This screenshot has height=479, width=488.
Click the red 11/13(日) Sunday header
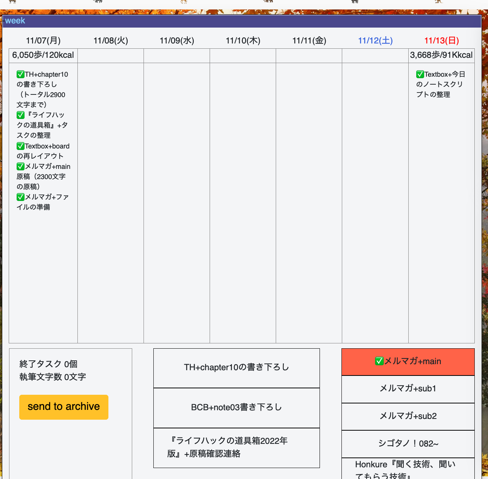tap(441, 40)
